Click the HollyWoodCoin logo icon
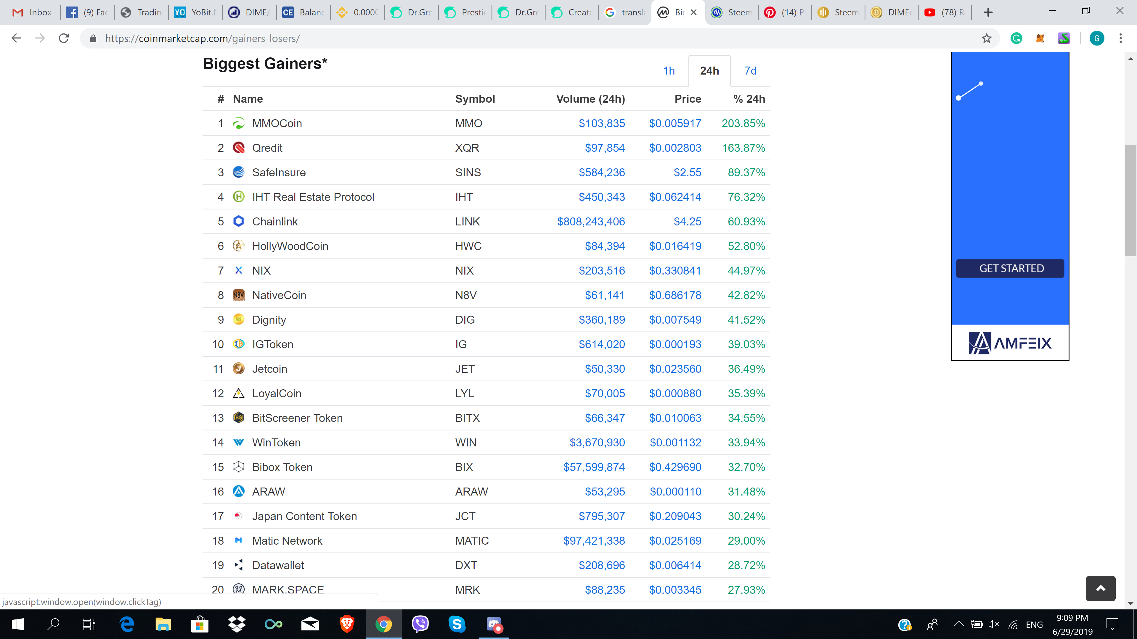The image size is (1137, 639). pyautogui.click(x=238, y=246)
